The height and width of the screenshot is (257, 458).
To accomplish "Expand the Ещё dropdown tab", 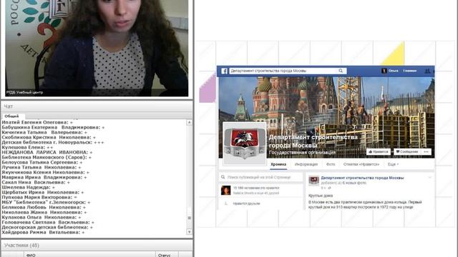I will tap(393, 164).
